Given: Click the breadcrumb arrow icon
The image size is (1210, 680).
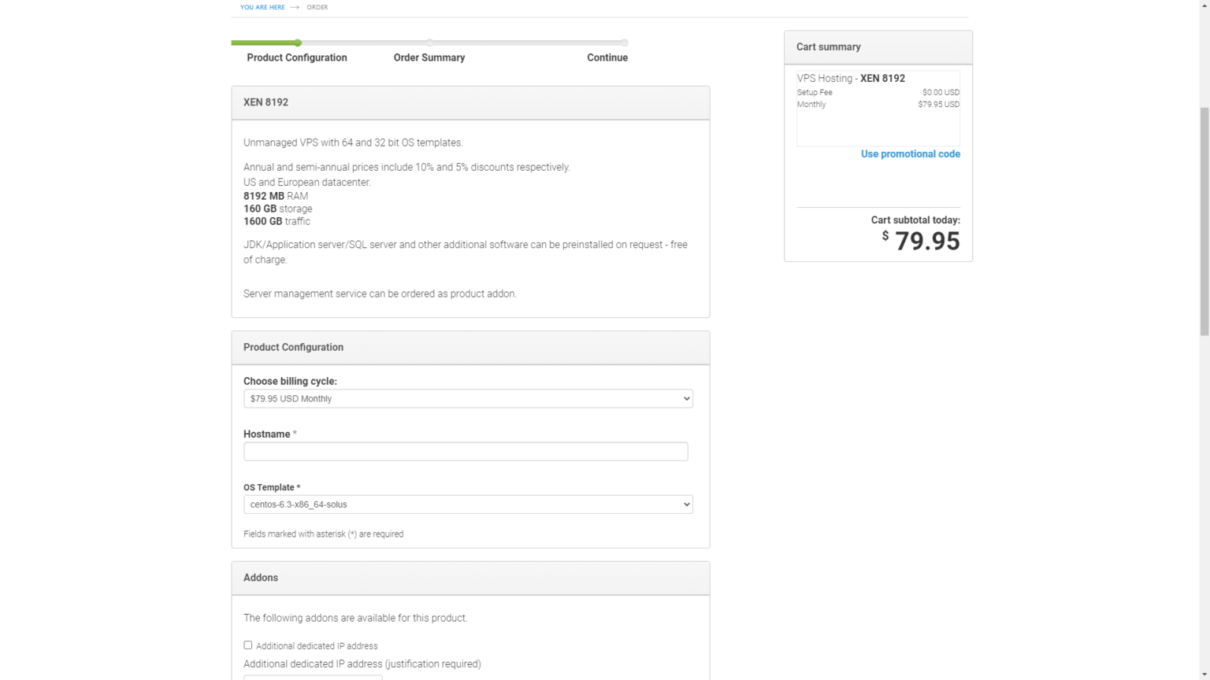Looking at the screenshot, I should click(x=295, y=7).
